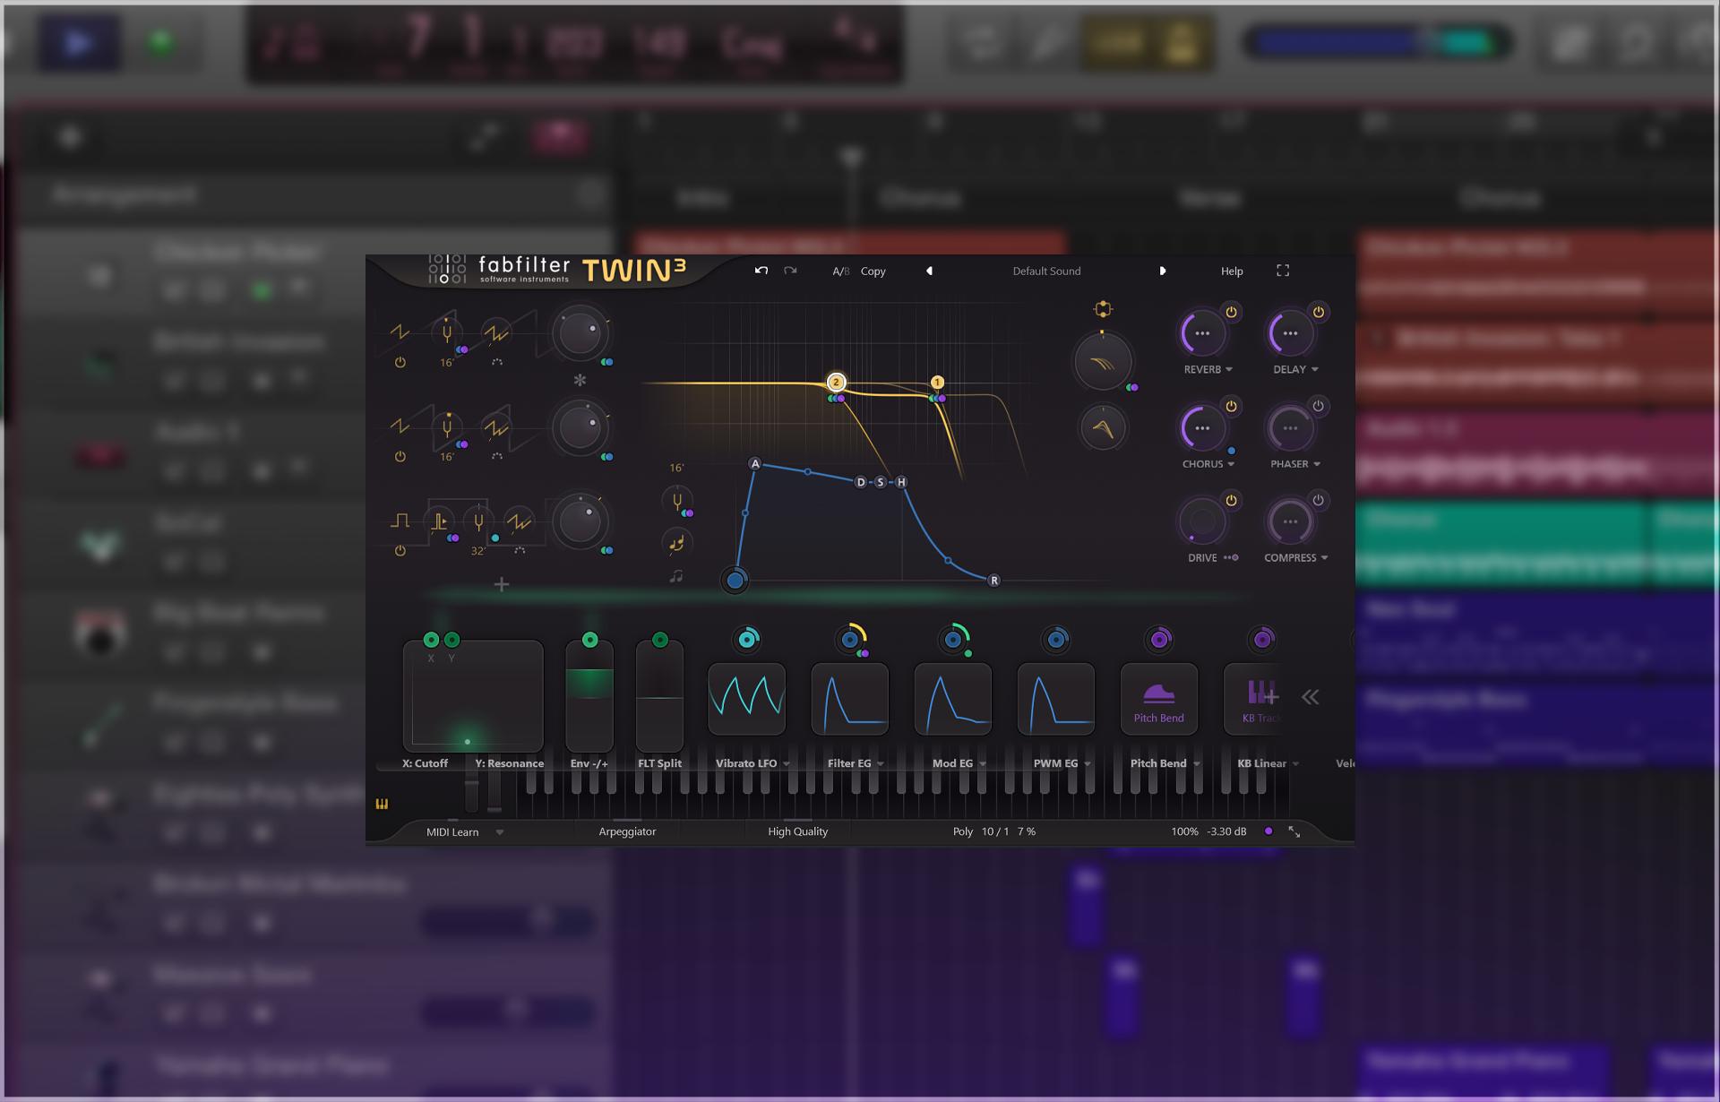1720x1102 pixels.
Task: Enable the Compress effect power button
Action: 1318,500
